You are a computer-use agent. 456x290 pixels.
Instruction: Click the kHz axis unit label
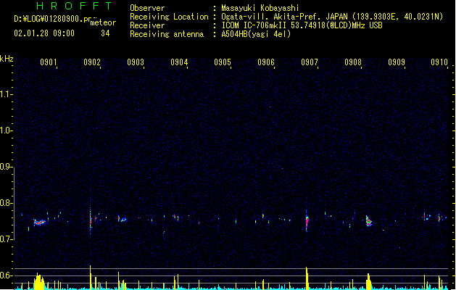7,59
